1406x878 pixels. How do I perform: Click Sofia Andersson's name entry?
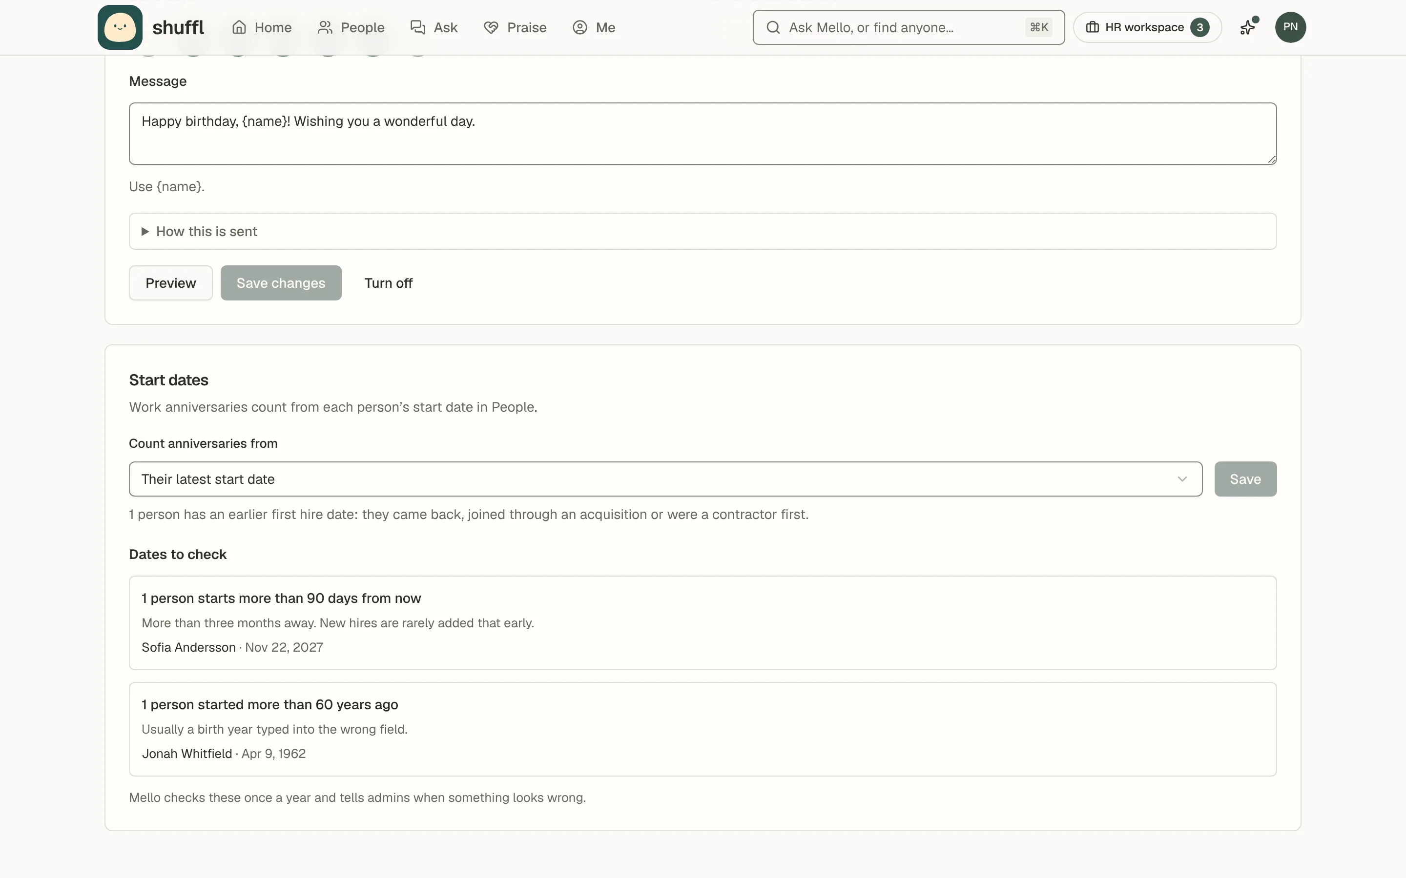pos(189,647)
